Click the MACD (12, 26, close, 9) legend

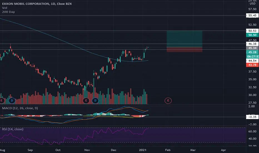(x=20, y=108)
